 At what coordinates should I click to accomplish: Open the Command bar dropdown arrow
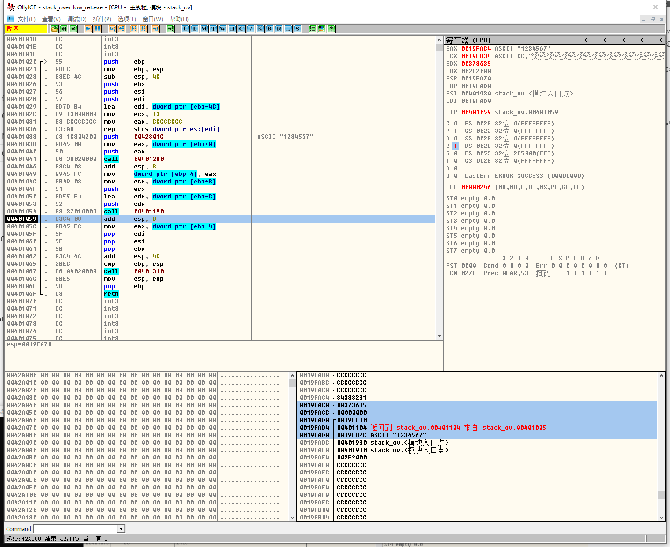coord(122,529)
